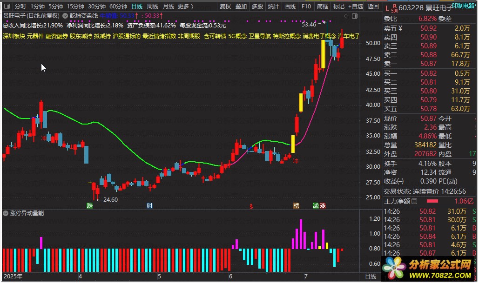Image resolution: width=479 pixels, height=283 pixels.
Task: Click the 交易状态 连续竞价 status line
Action: pyautogui.click(x=425, y=191)
